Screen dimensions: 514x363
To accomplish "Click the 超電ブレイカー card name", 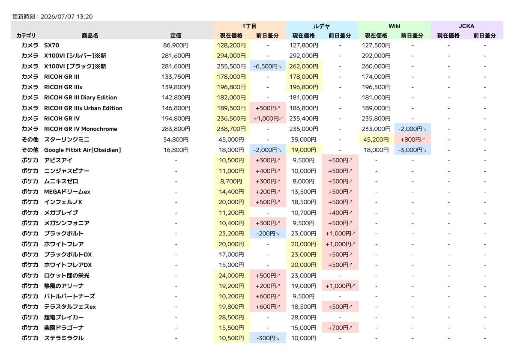I will coord(64,317).
